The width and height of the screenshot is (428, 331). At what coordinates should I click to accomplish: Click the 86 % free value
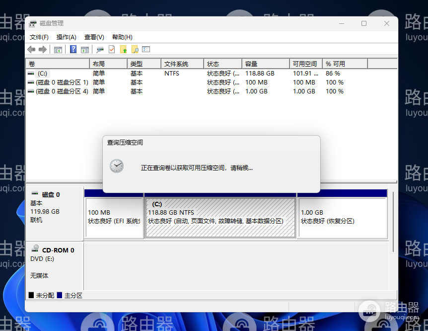click(333, 74)
